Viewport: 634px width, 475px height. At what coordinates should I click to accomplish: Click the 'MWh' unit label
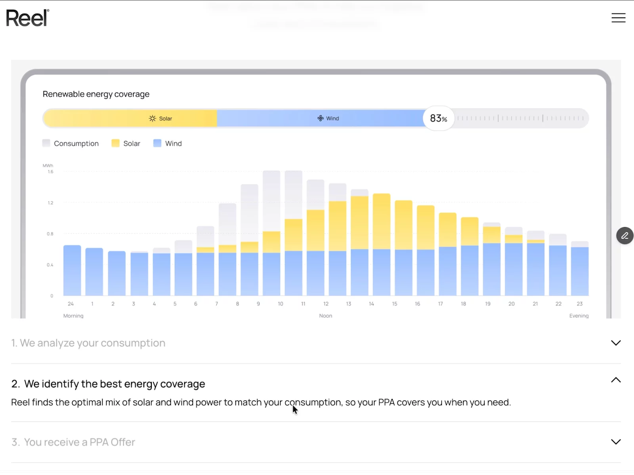point(48,165)
